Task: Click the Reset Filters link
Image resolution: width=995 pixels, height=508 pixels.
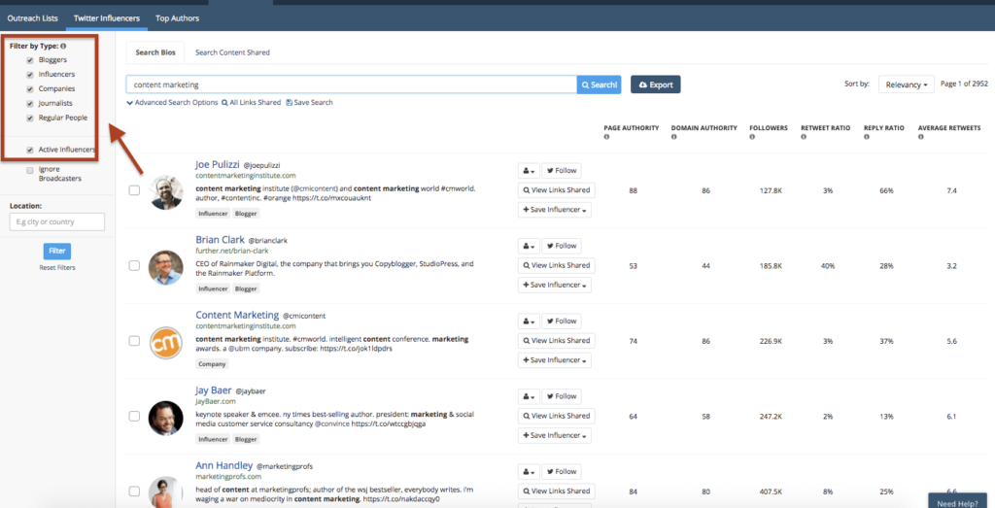Action: pyautogui.click(x=57, y=268)
